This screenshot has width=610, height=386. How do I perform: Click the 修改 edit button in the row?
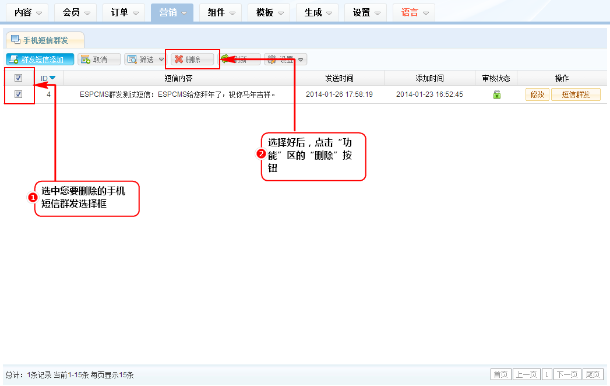point(537,94)
